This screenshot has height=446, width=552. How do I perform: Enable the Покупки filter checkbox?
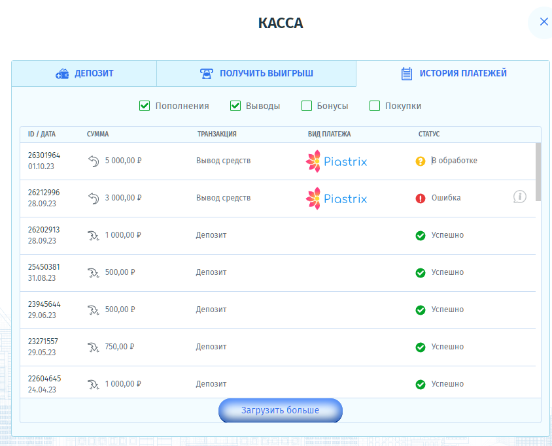tap(375, 106)
